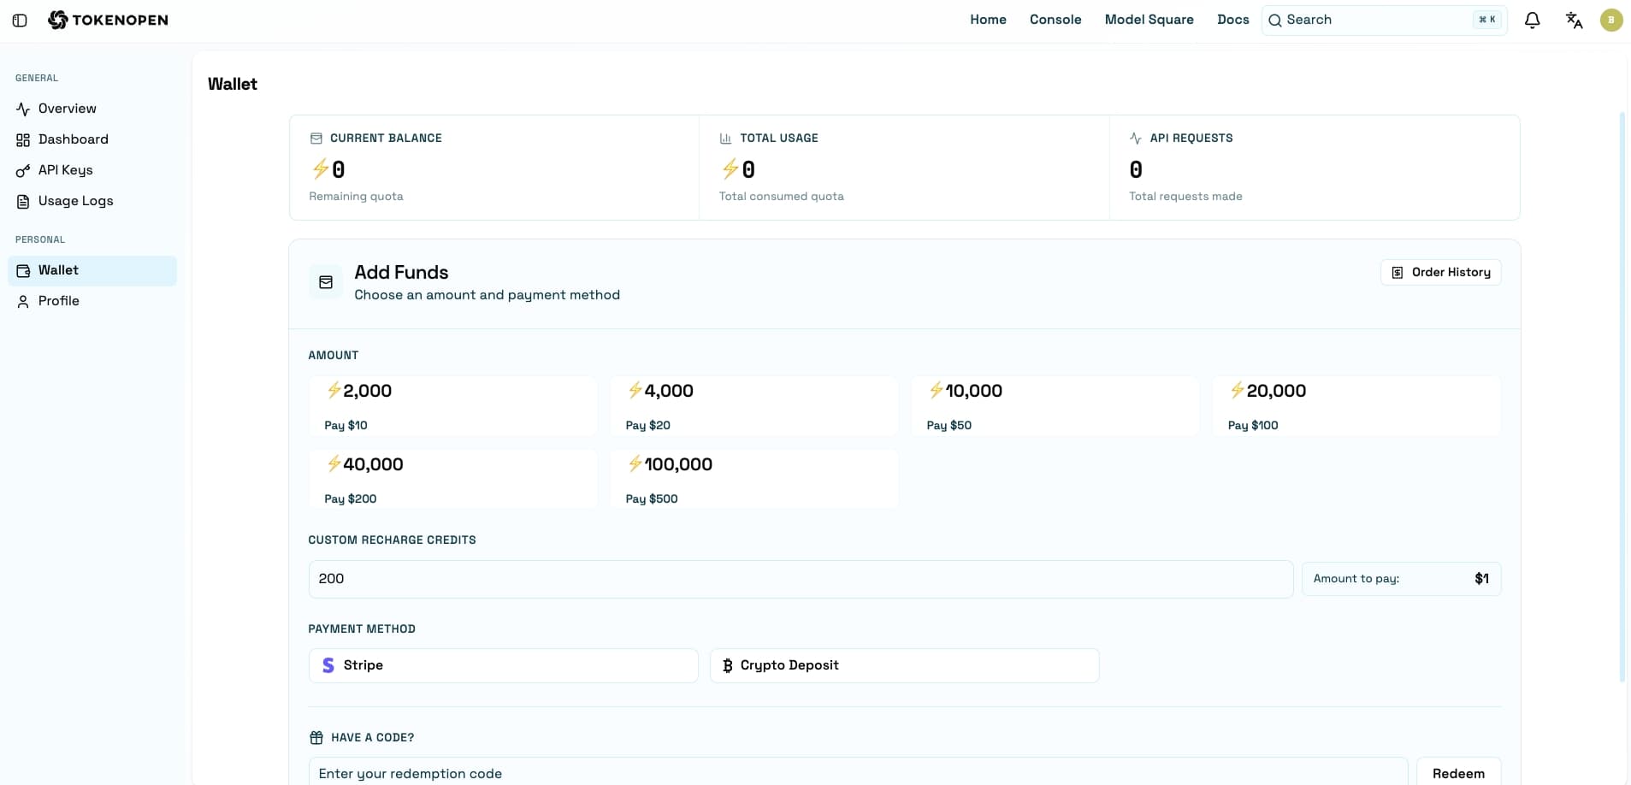Click the Wallet page heading
This screenshot has width=1631, height=785.
[233, 84]
